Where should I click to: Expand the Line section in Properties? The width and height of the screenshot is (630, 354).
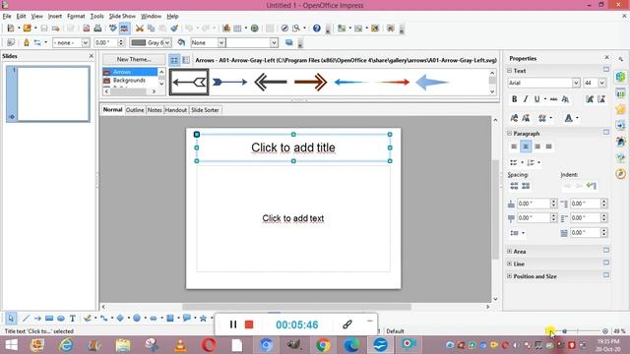(x=510, y=264)
